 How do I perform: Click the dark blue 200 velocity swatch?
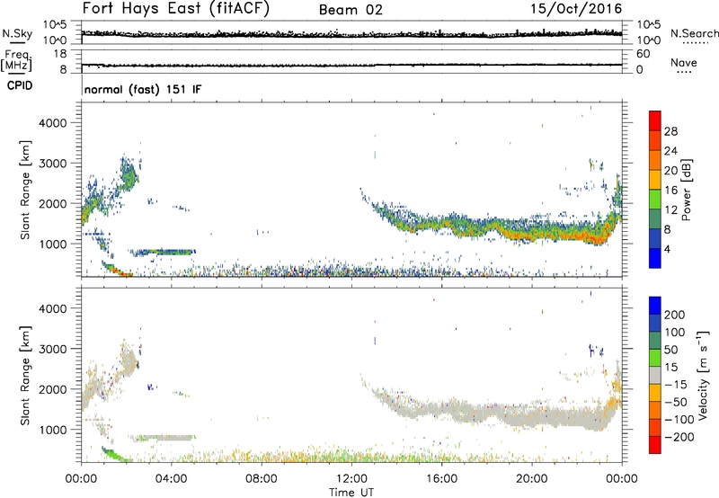tap(655, 306)
